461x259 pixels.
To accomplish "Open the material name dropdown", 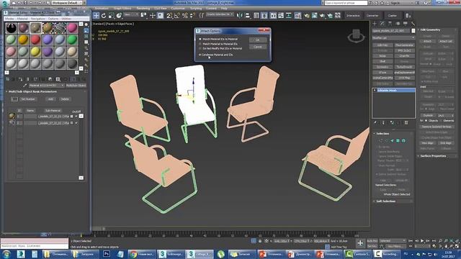I will click(46, 86).
